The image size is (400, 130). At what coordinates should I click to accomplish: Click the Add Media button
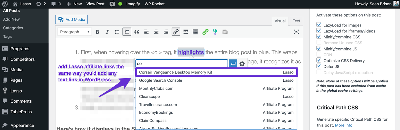point(71,19)
